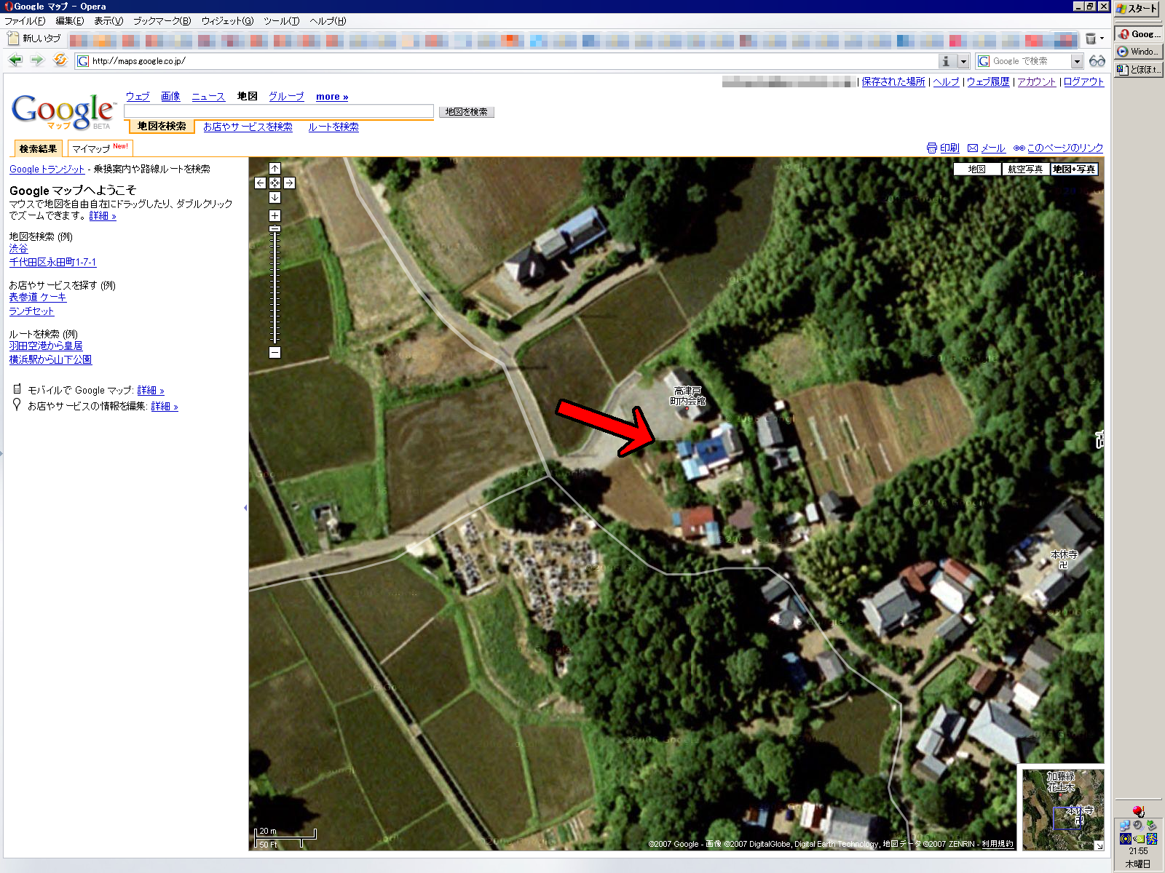Screen dimensions: 1165x873
Task: Click the browser reload button
Action: click(60, 60)
